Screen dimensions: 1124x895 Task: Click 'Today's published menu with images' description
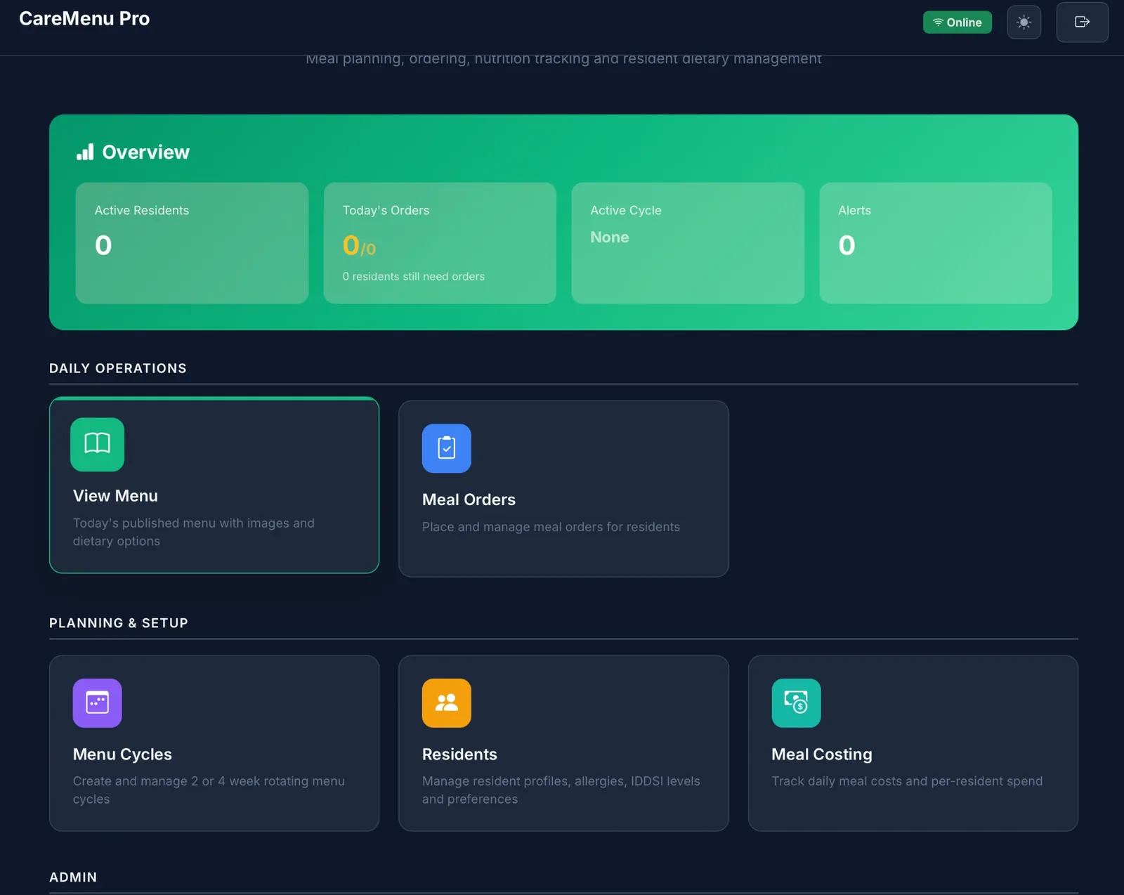[194, 532]
